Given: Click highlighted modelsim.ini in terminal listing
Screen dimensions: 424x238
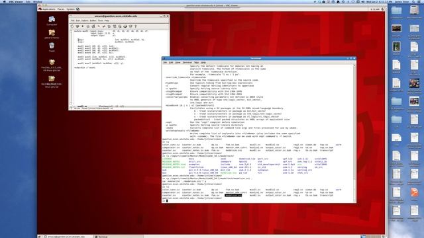Looking at the screenshot, I should [x=233, y=195].
